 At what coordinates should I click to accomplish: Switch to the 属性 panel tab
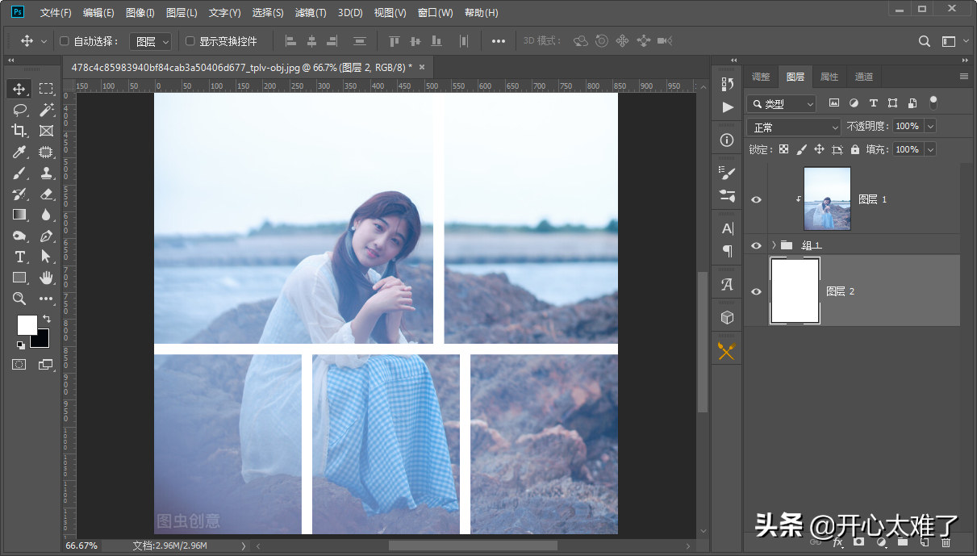(829, 77)
